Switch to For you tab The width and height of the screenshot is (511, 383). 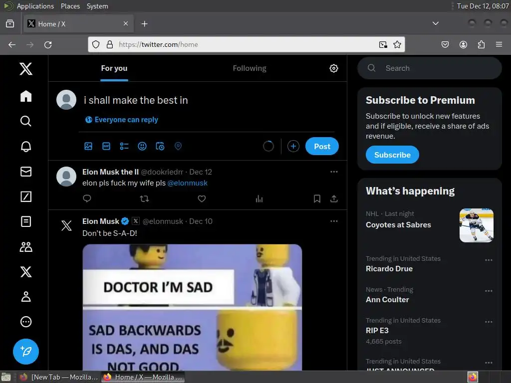(x=114, y=68)
